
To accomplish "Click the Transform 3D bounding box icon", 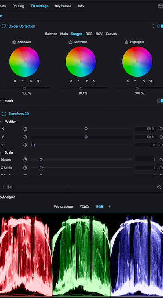I will 4,114.
